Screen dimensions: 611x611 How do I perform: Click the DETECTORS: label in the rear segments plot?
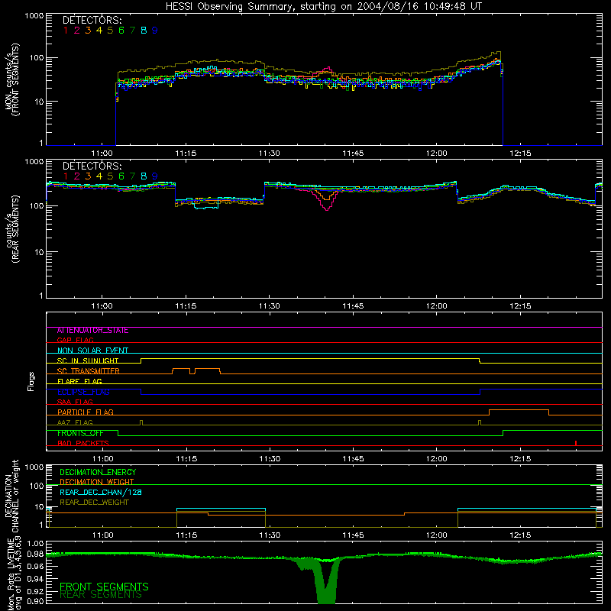click(92, 166)
